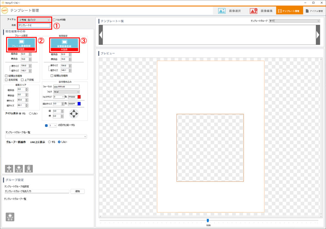326x229 pixels.
Task: Click the date position arrow pad
Action: click(x=74, y=114)
